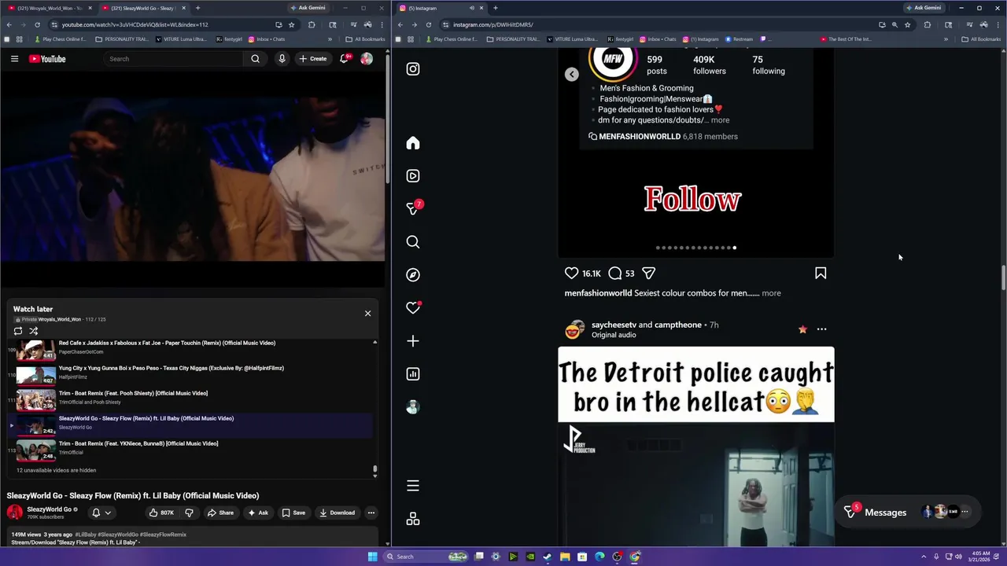Open Instagram notifications heart in sidebar
Viewport: 1007px width, 566px height.
(x=413, y=308)
